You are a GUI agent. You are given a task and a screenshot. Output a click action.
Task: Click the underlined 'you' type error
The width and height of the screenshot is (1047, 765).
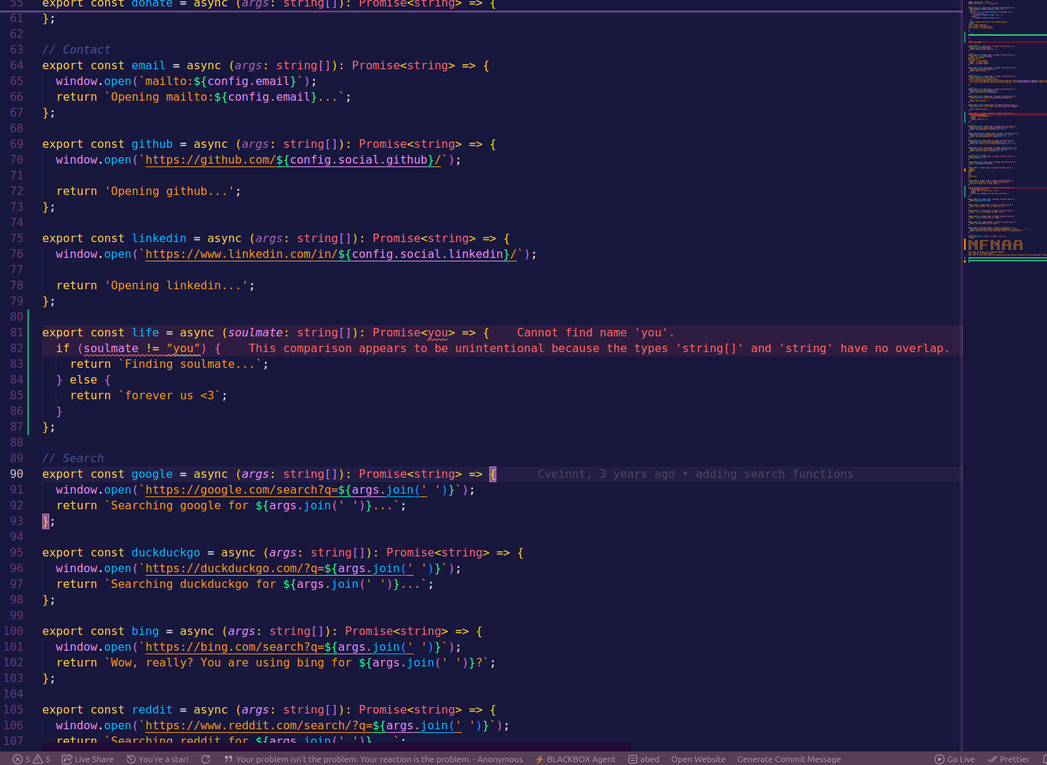(438, 333)
